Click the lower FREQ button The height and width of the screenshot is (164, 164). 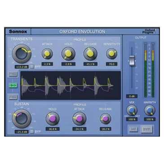13,97
